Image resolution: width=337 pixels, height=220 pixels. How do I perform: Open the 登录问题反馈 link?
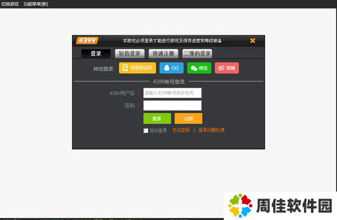tap(211, 130)
